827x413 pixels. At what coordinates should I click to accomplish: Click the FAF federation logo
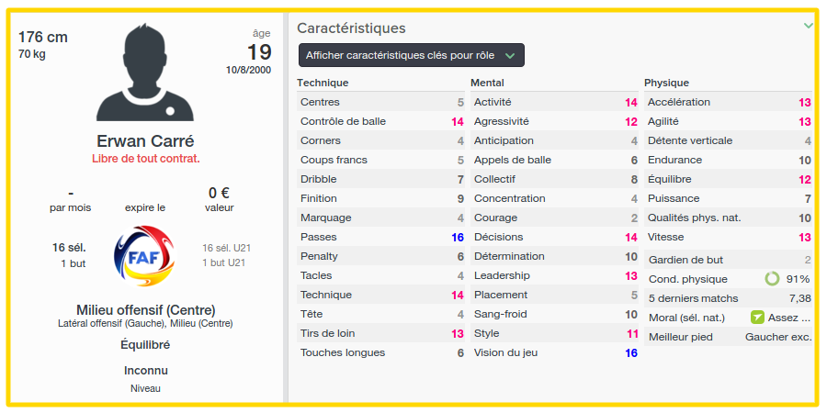pos(144,256)
